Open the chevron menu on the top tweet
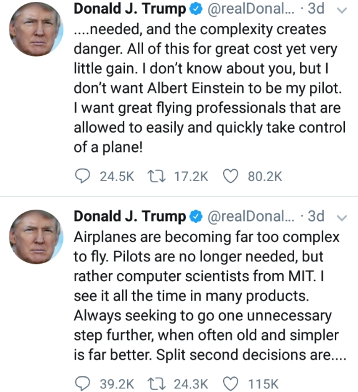Image resolution: width=358 pixels, height=392 pixels. (x=342, y=10)
